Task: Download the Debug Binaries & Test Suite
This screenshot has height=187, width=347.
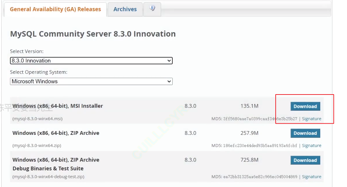Action: [305, 160]
